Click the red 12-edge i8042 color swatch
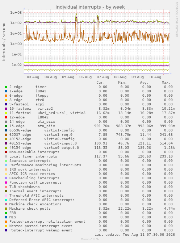This screenshot has width=180, height=243. 6,117
